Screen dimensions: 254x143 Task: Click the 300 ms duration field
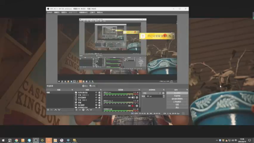pyautogui.click(x=154, y=96)
